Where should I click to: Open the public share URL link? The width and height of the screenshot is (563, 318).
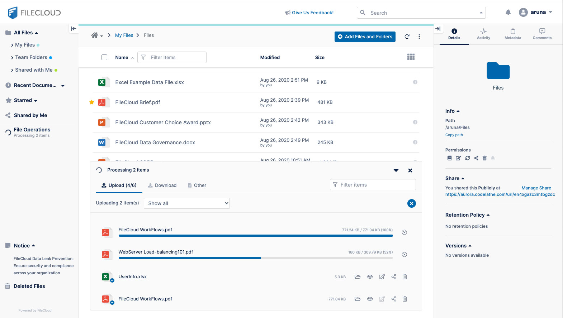500,194
